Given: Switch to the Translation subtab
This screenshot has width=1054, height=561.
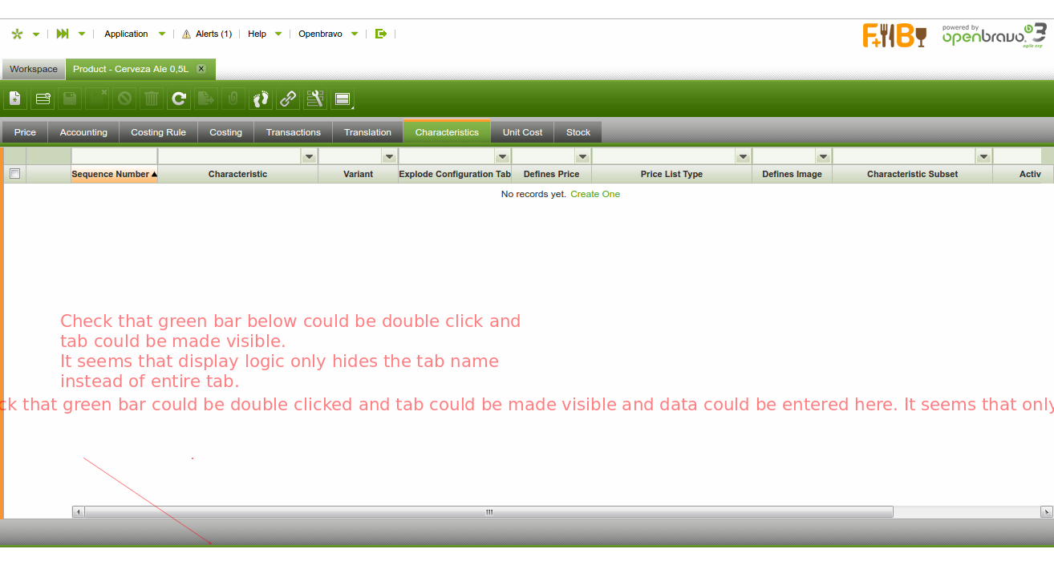Looking at the screenshot, I should [x=367, y=132].
